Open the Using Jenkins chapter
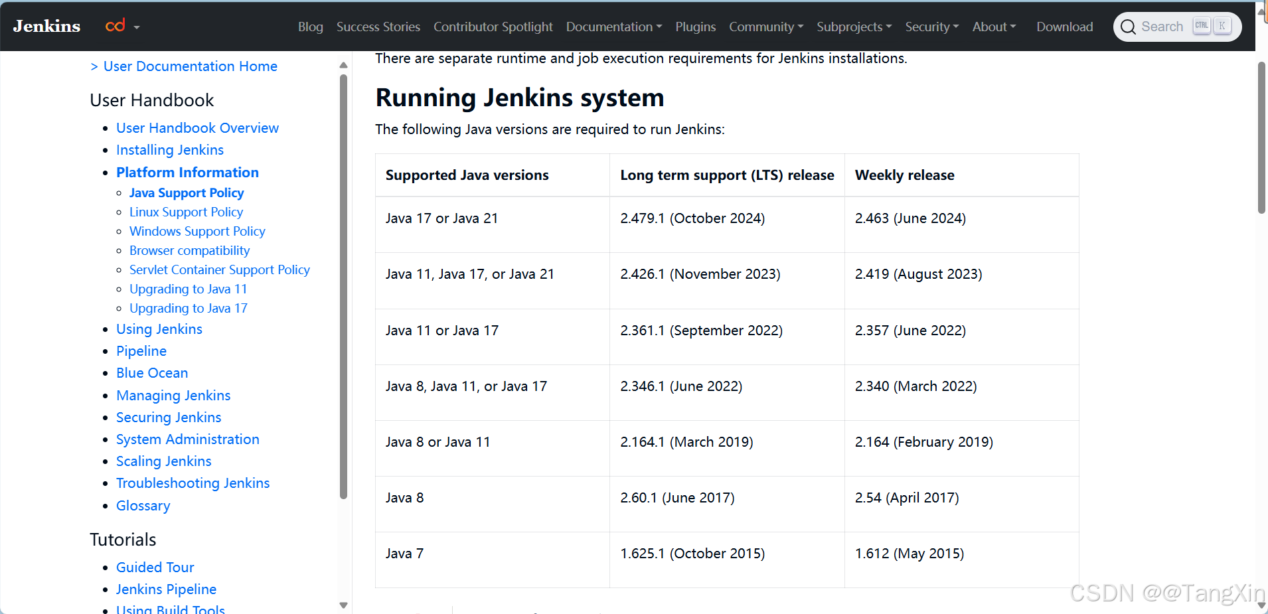 159,329
